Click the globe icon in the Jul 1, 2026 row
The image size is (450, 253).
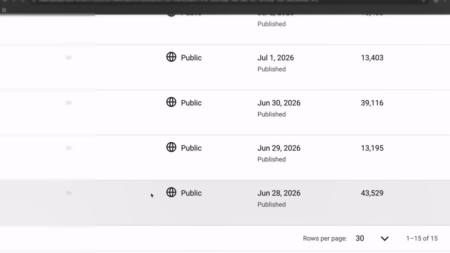tap(171, 57)
